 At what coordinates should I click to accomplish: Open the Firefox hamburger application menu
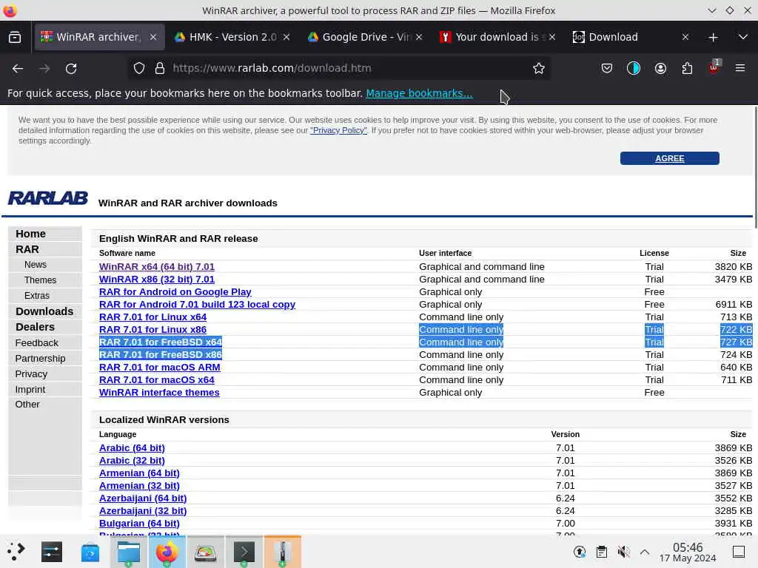click(740, 68)
